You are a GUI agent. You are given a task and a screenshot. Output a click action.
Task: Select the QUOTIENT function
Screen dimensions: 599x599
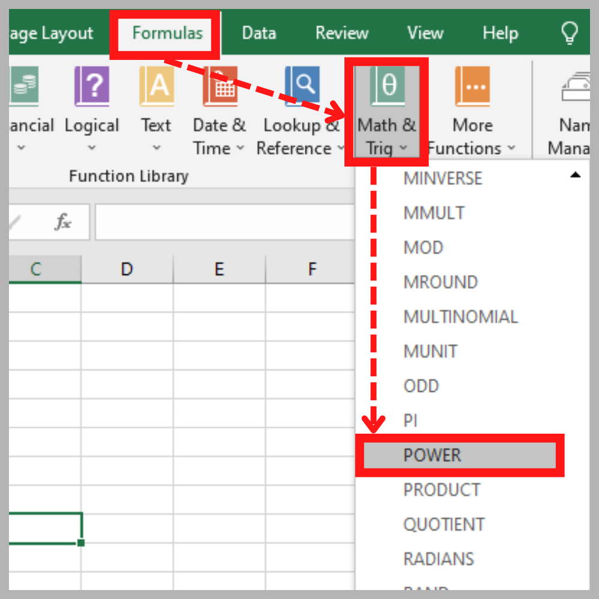pos(444,524)
